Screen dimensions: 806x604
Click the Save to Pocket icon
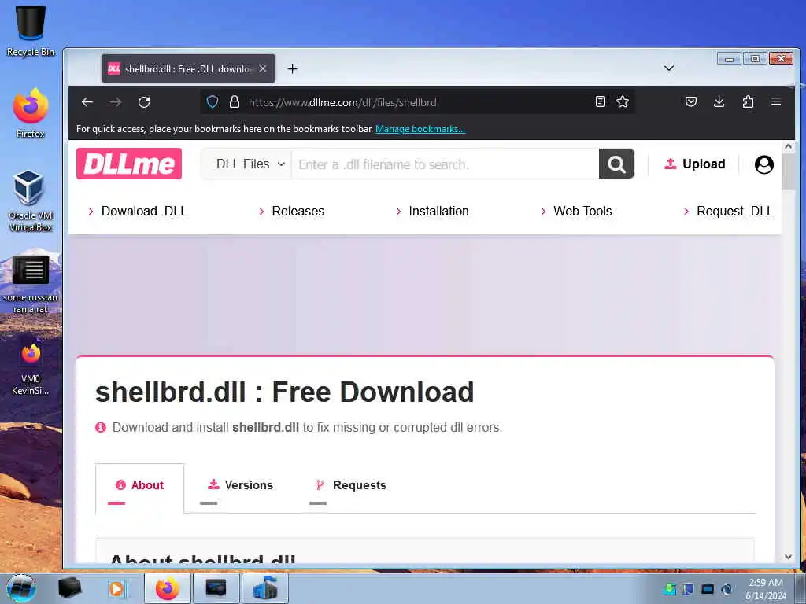pyautogui.click(x=691, y=101)
